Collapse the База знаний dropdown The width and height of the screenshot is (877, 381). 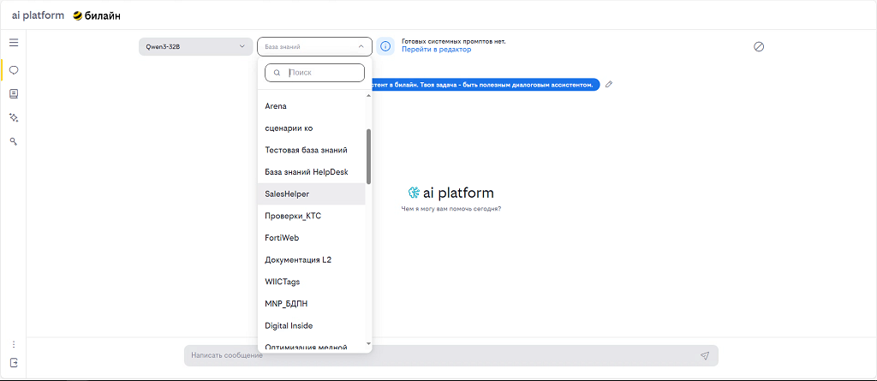(x=314, y=46)
